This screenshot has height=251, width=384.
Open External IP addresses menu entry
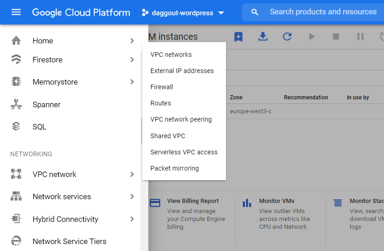point(182,71)
